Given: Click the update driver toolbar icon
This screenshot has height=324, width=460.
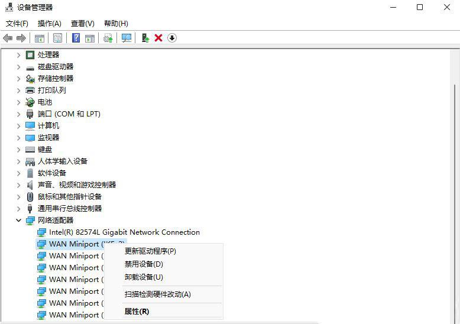Looking at the screenshot, I should pyautogui.click(x=108, y=38).
